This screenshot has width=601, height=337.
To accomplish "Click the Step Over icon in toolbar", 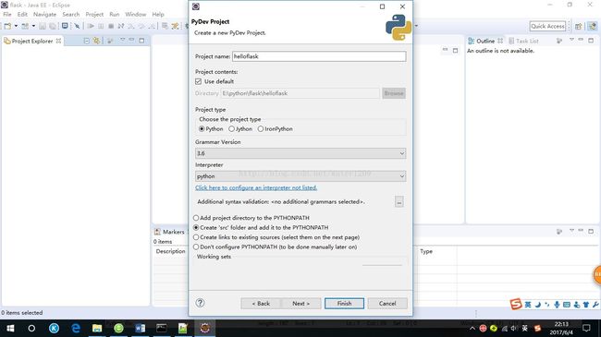I will tap(141, 26).
